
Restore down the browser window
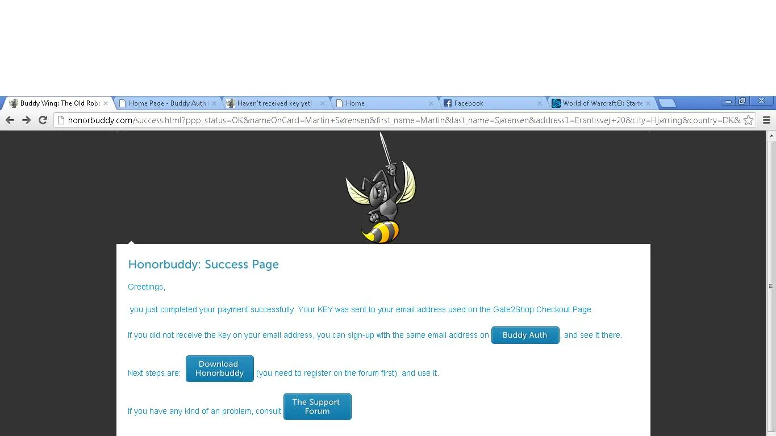pos(742,101)
